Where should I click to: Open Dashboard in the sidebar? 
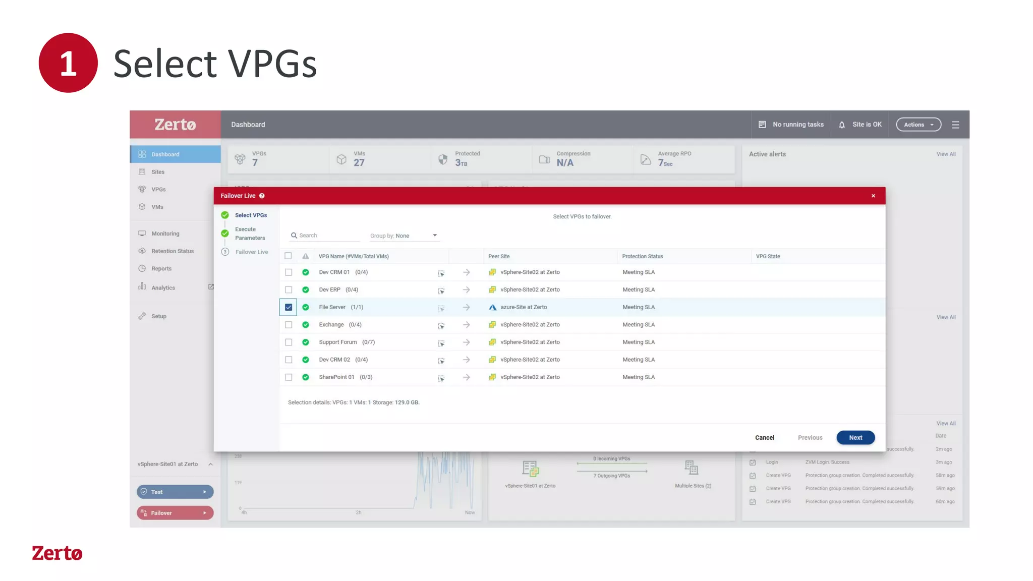coord(175,154)
